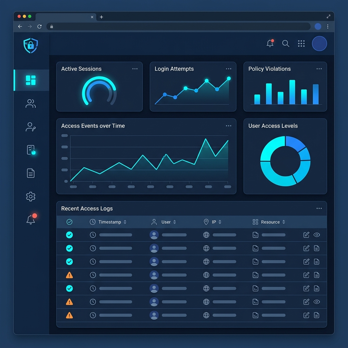The image size is (348, 348).
Task: Open the policy checklist icon in sidebar
Action: 31,150
